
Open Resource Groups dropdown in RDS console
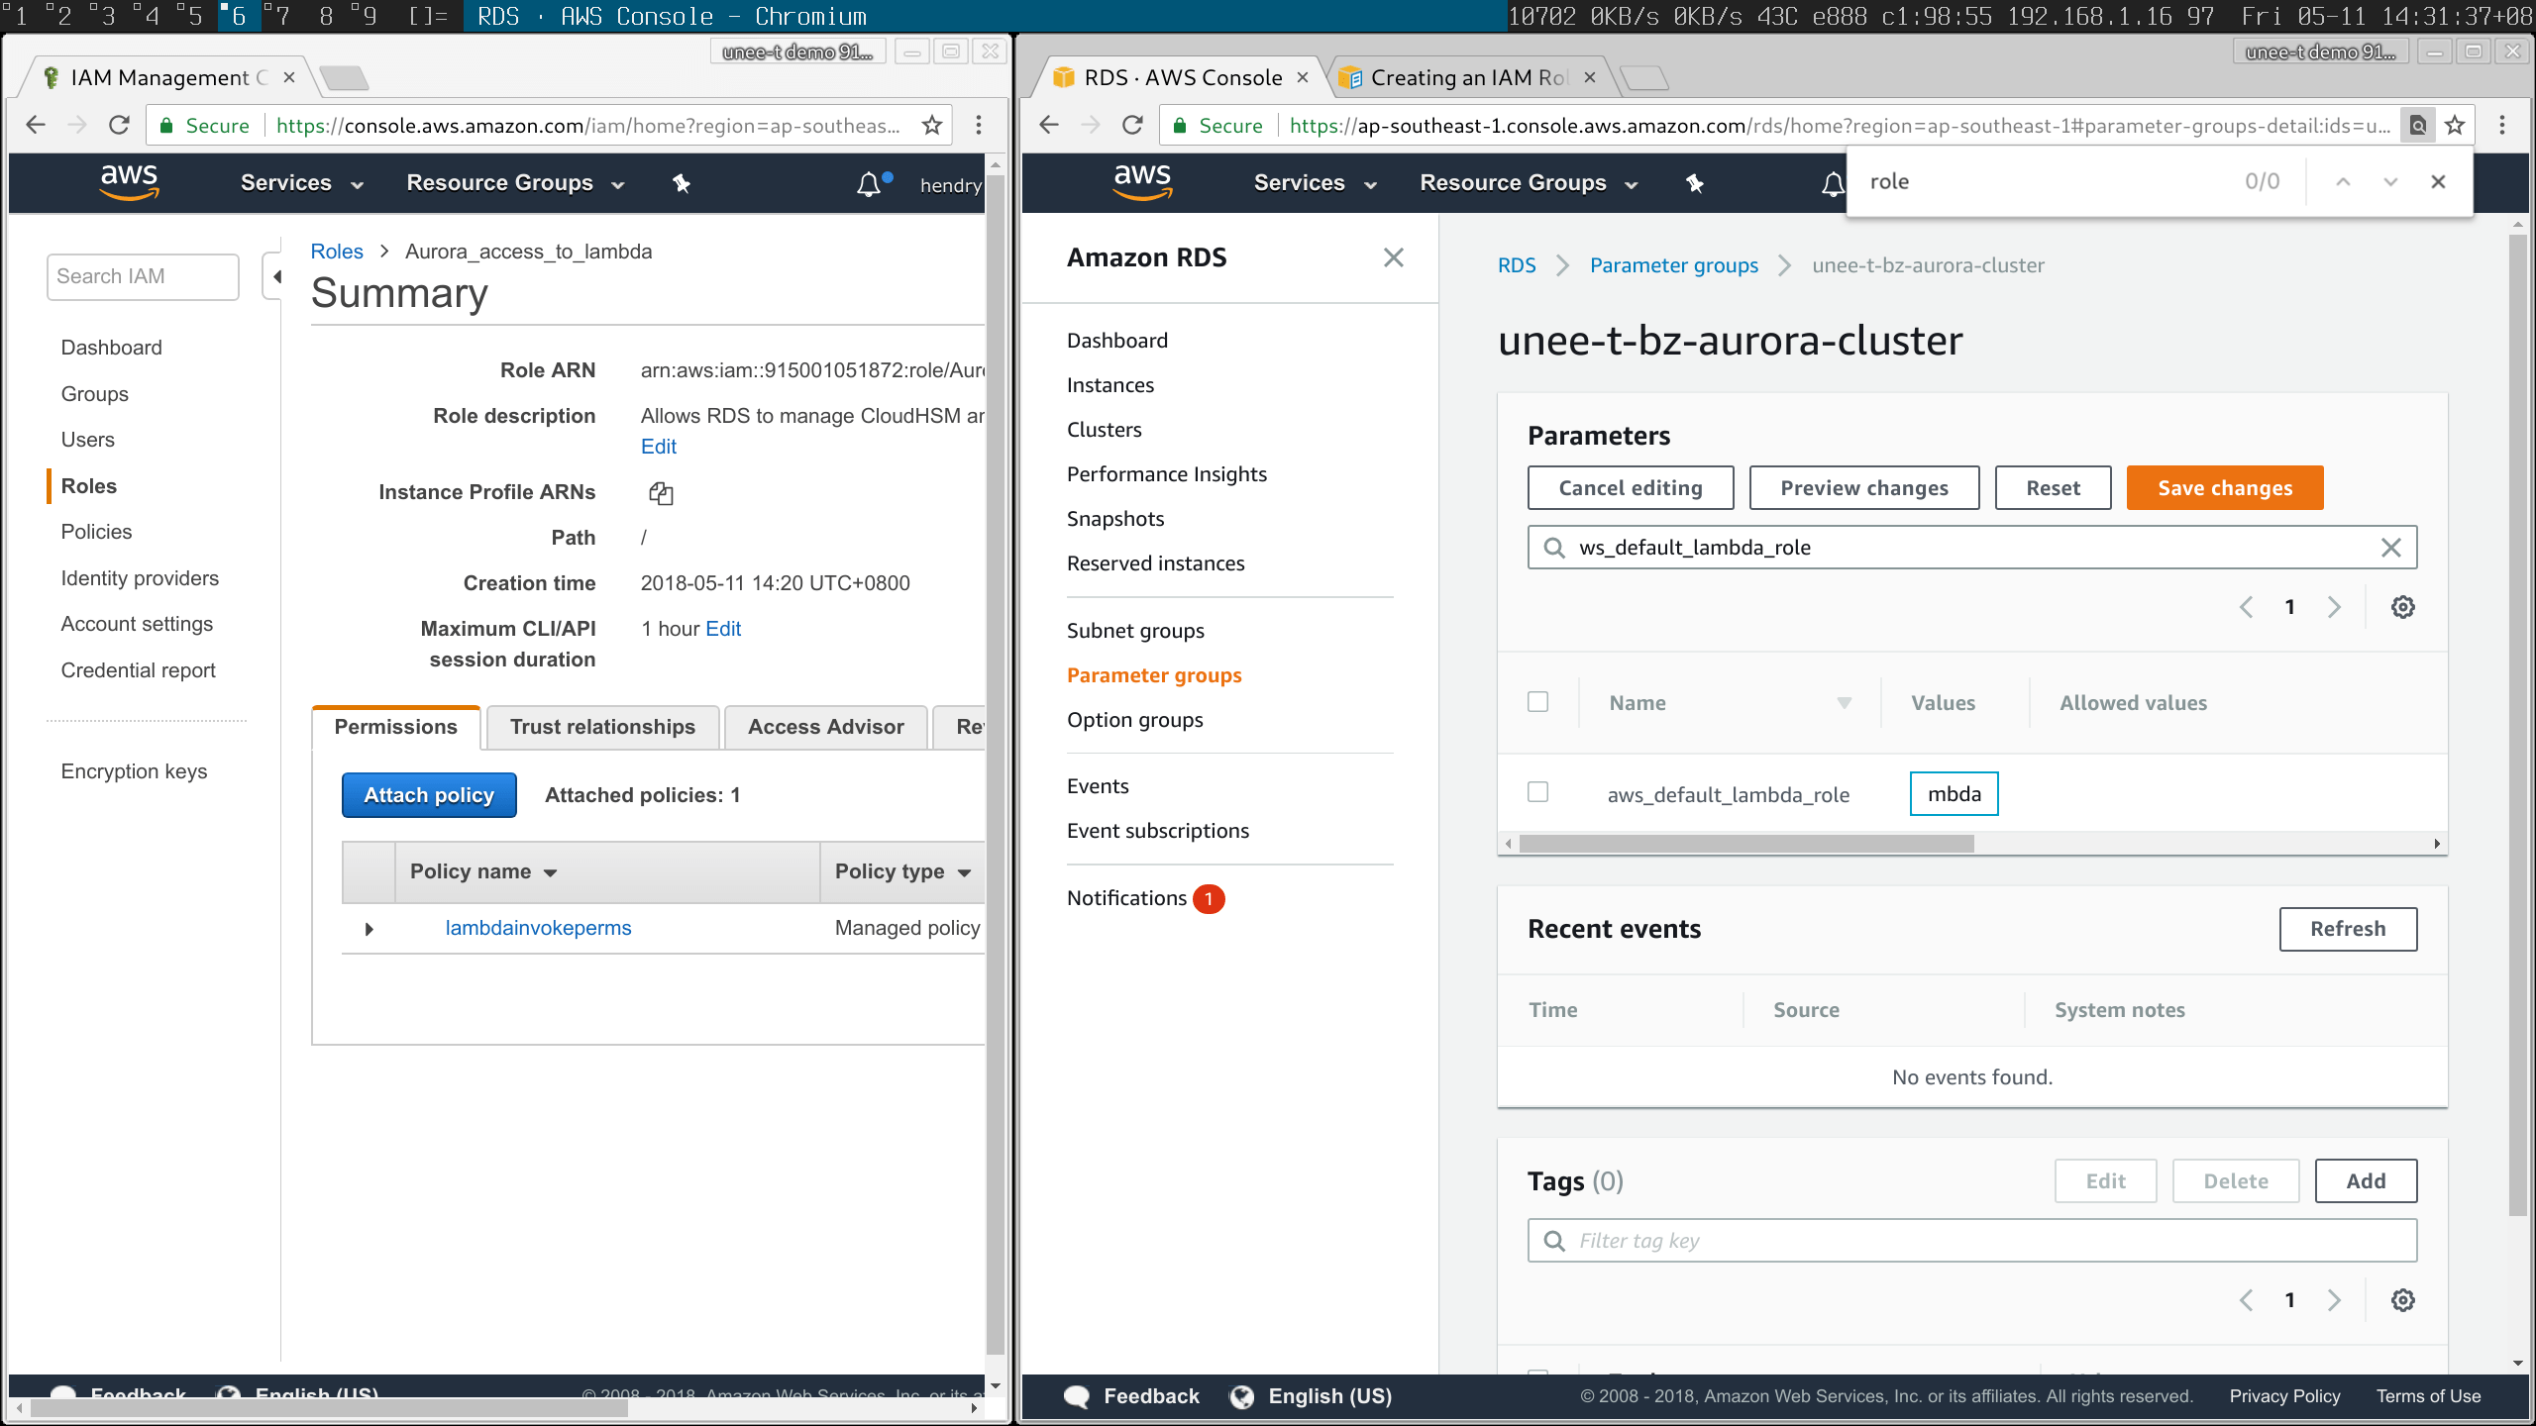point(1528,183)
